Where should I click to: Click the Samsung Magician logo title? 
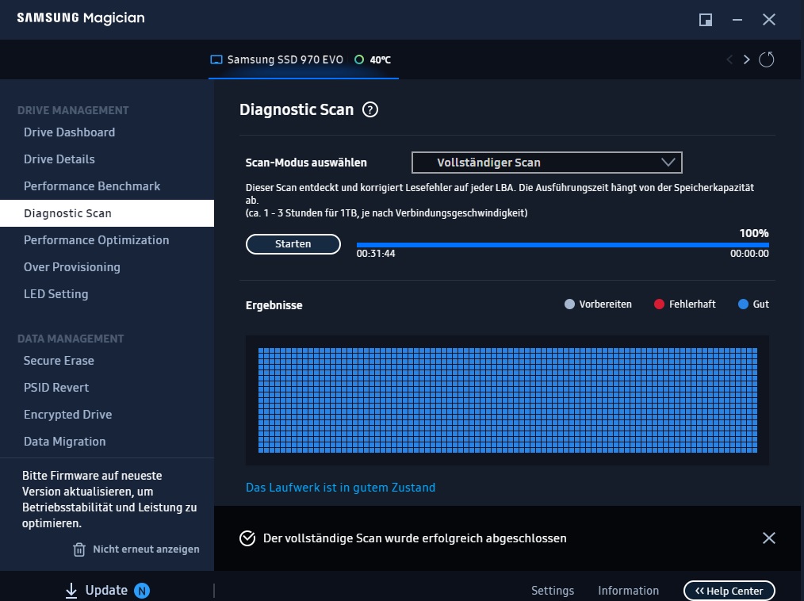(81, 18)
